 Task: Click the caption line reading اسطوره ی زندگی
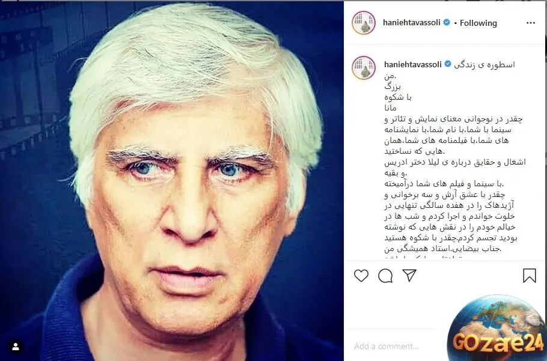[484, 65]
